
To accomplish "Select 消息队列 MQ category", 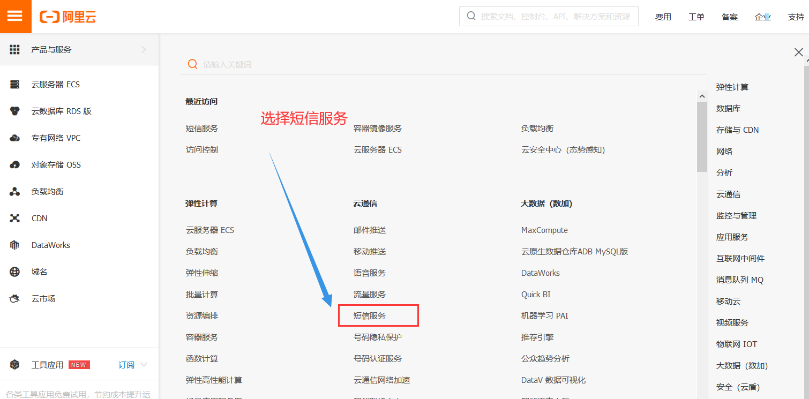I will (740, 280).
